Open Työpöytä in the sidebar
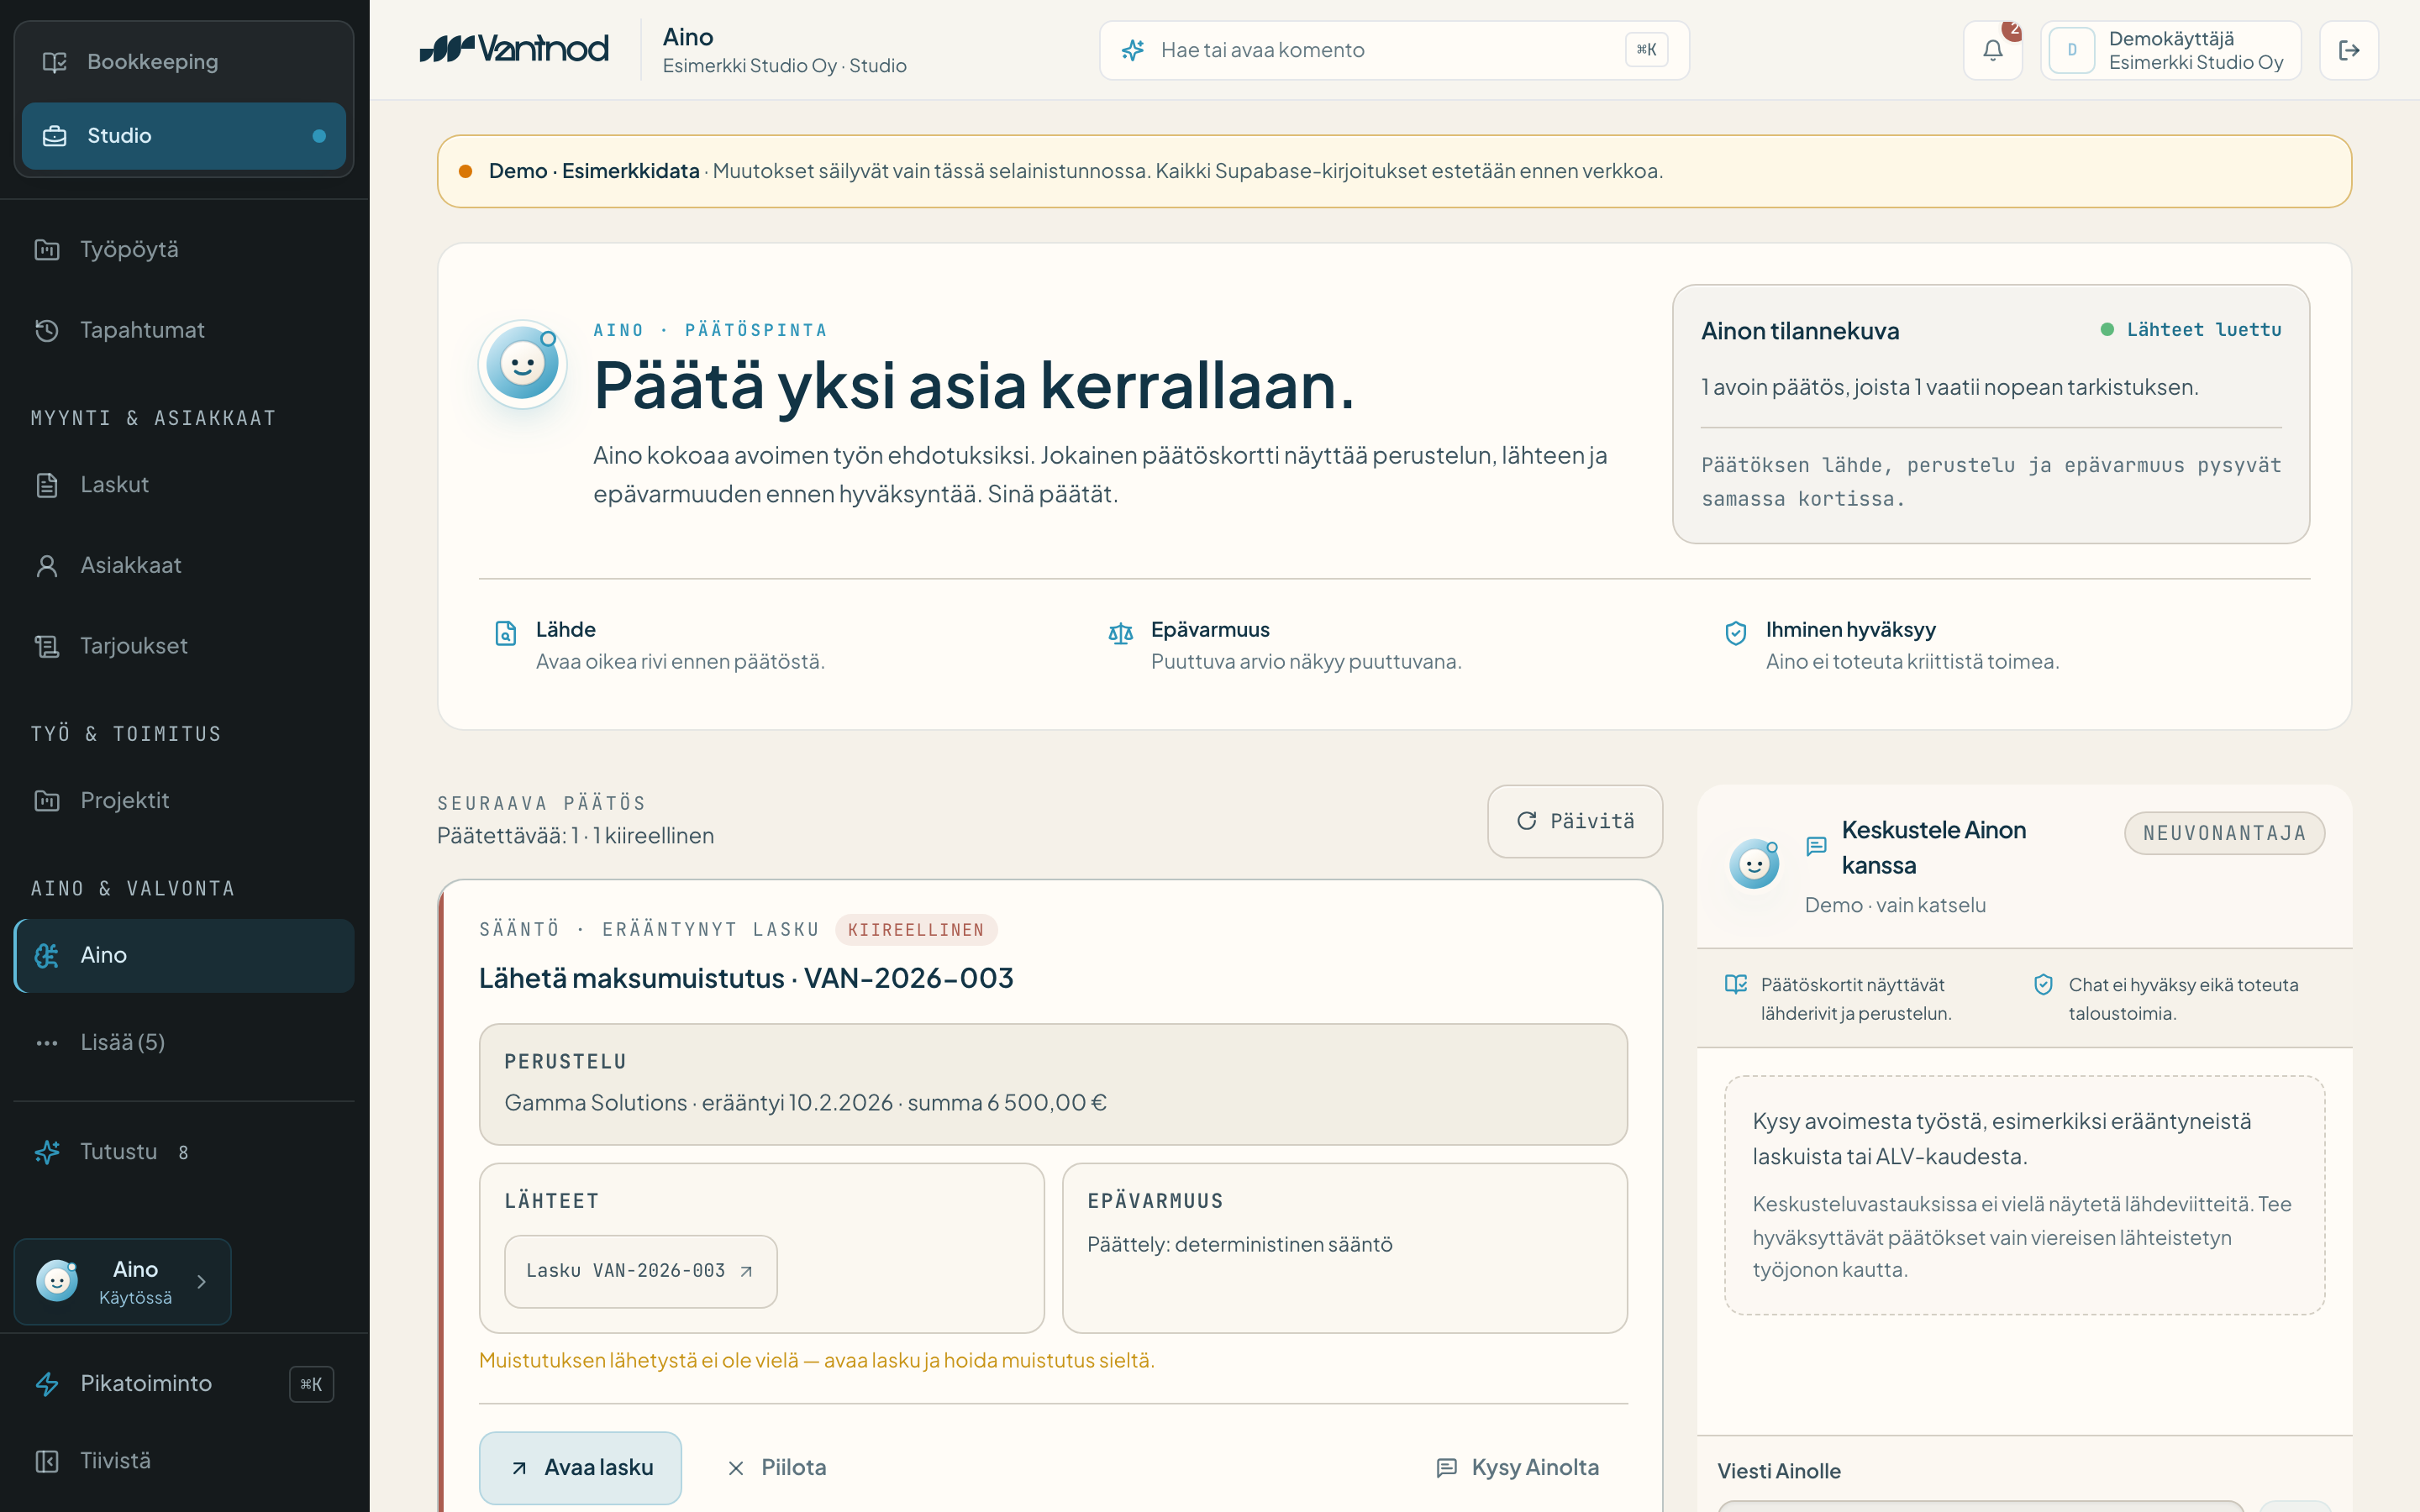The width and height of the screenshot is (2420, 1512). [184, 249]
